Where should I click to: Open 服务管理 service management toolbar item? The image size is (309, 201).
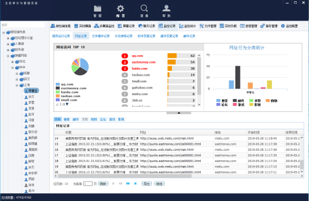269,26
